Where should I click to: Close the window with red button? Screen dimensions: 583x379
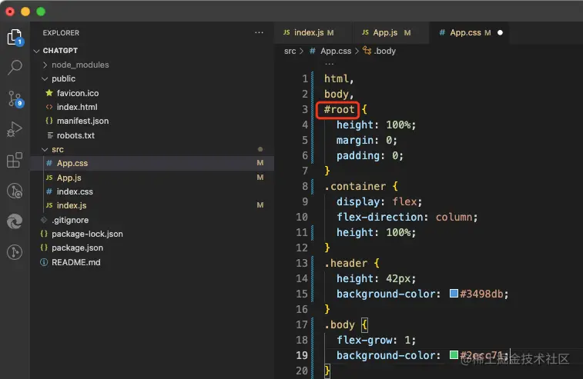(10, 12)
